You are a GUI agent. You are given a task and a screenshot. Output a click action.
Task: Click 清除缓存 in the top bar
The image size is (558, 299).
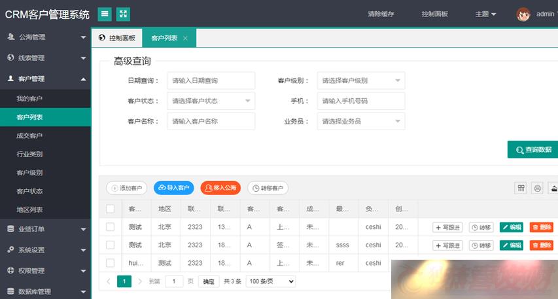click(381, 14)
